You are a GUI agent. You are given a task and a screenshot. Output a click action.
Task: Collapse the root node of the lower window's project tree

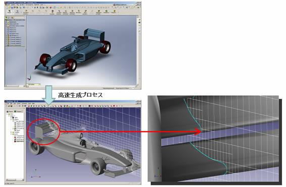click(x=7, y=114)
